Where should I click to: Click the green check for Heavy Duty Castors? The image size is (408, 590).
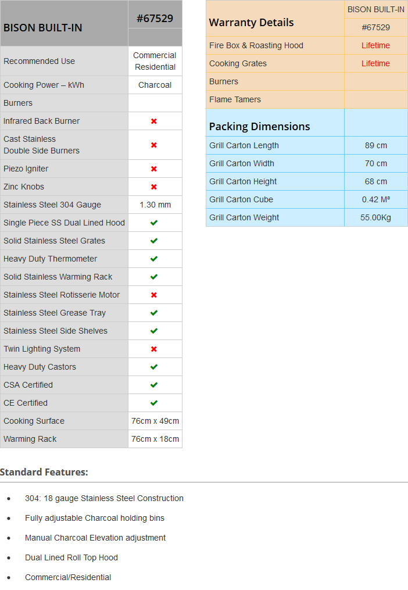click(153, 367)
